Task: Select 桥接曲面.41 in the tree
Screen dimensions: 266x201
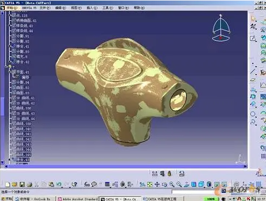Action: (26, 21)
